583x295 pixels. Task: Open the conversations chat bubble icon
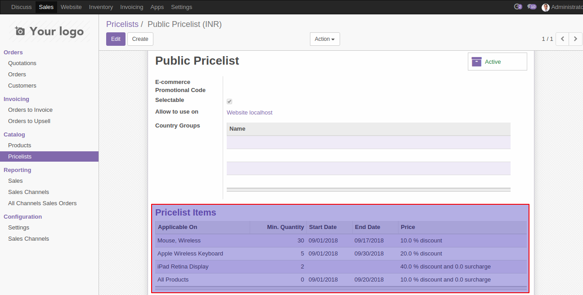point(531,7)
